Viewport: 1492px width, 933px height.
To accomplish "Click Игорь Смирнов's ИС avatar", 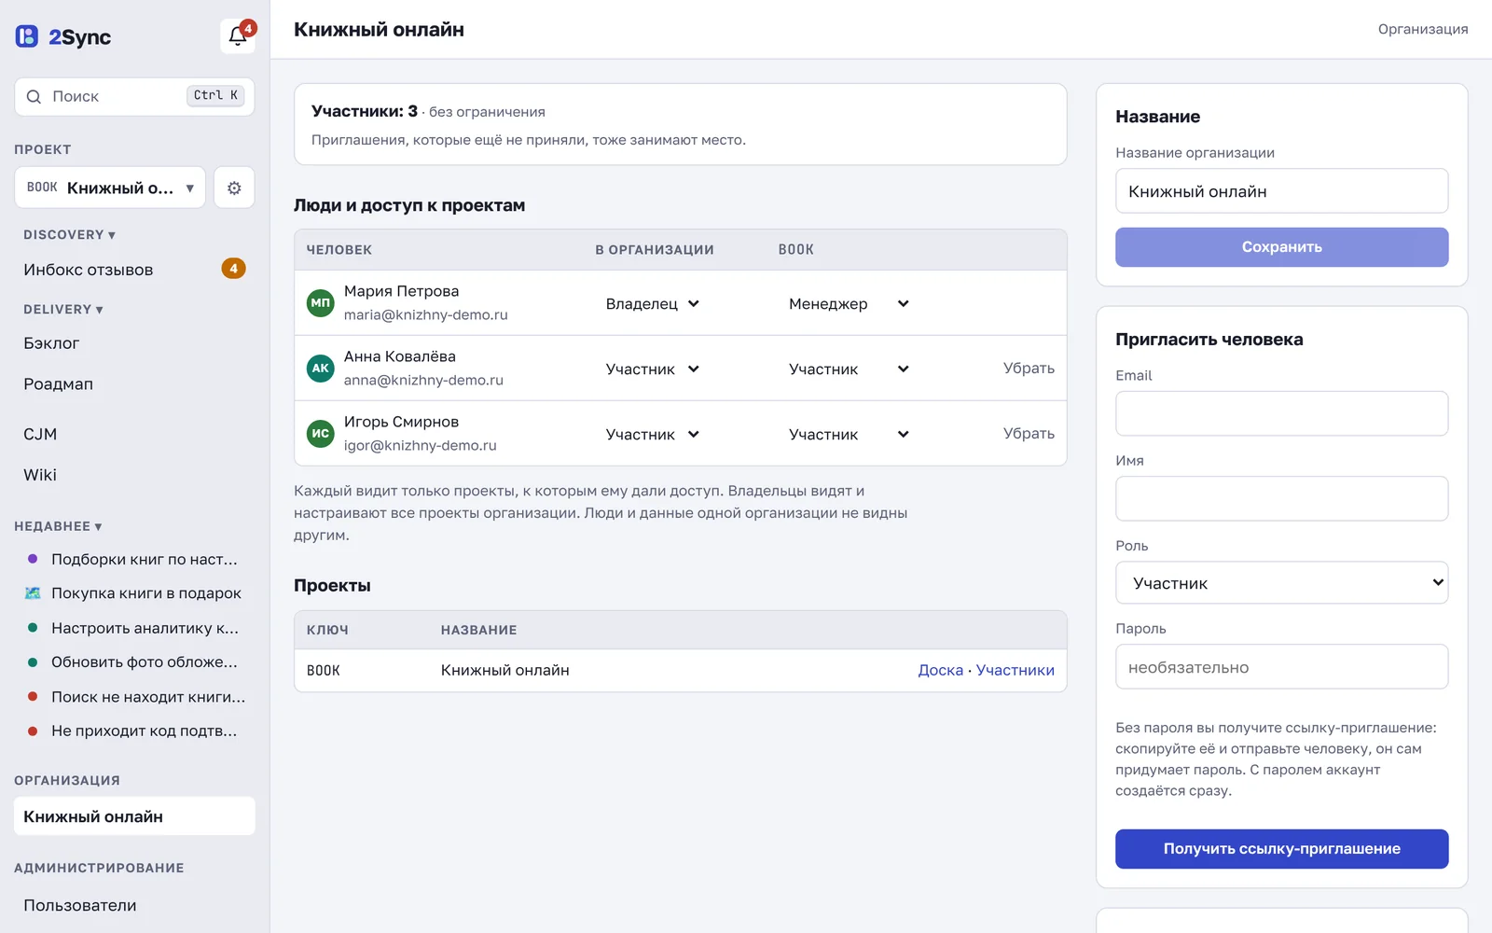I will click(321, 433).
